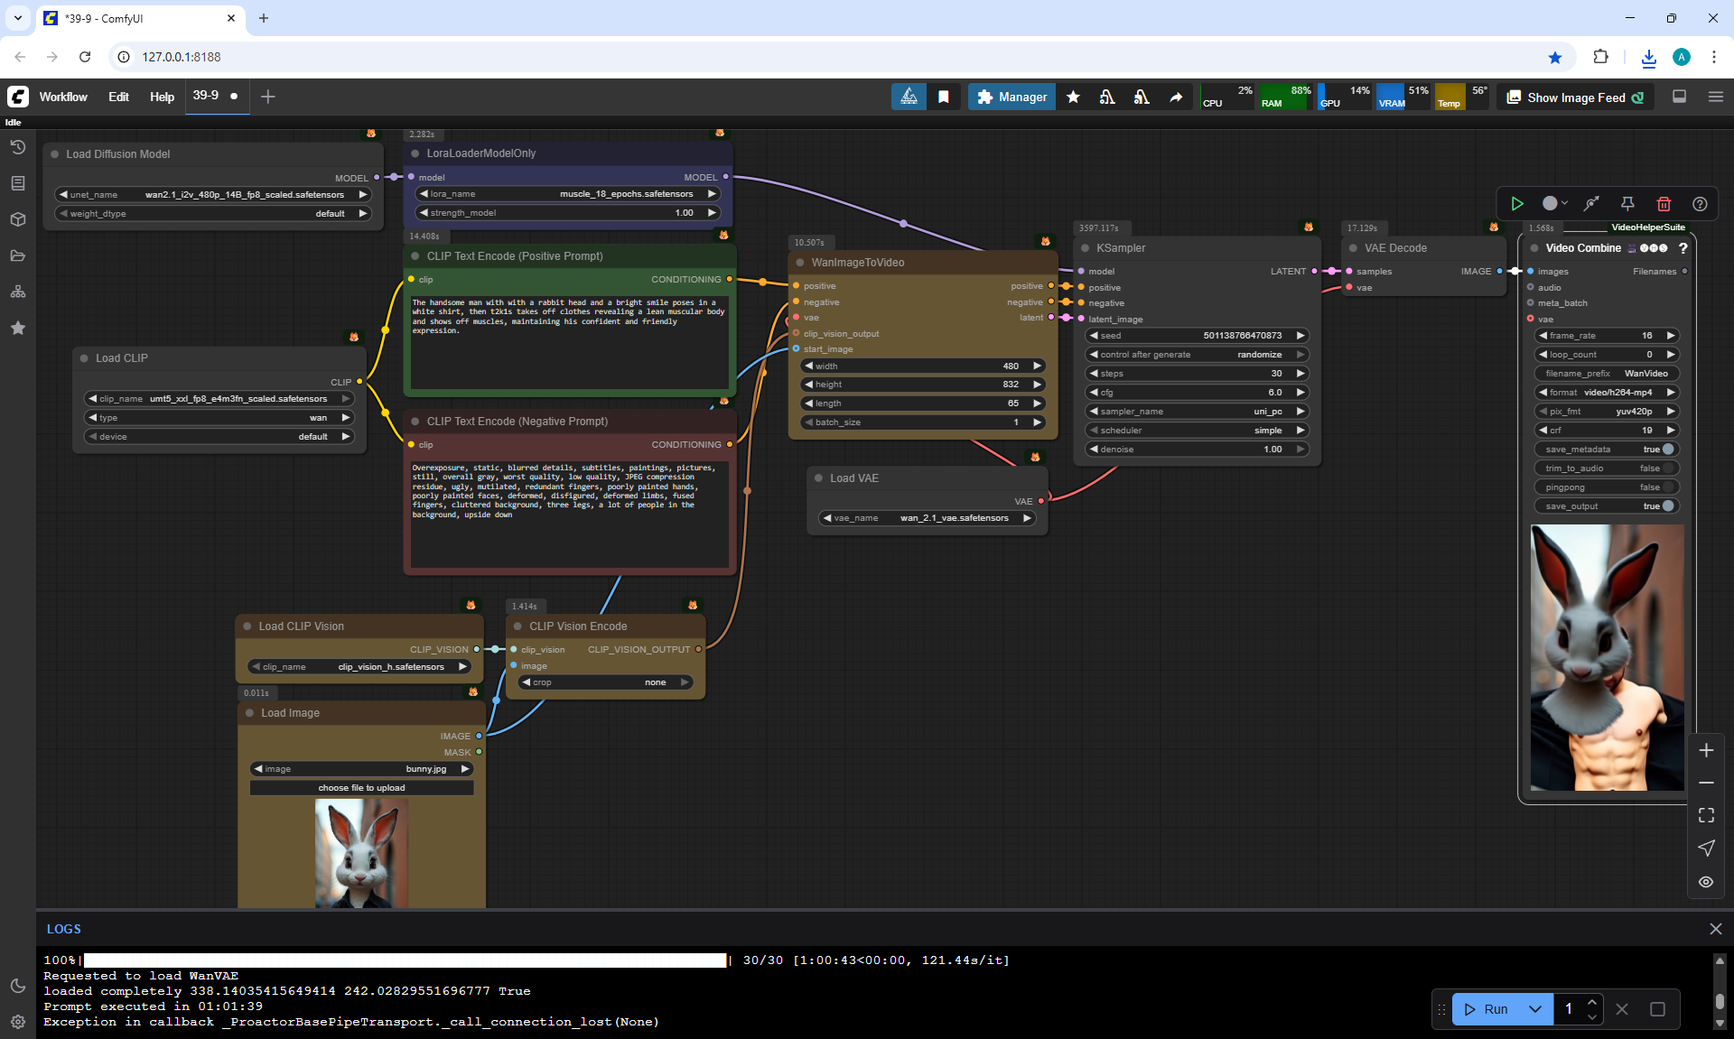Click the bunny video preview thumbnail
This screenshot has width=1734, height=1039.
coord(1607,657)
